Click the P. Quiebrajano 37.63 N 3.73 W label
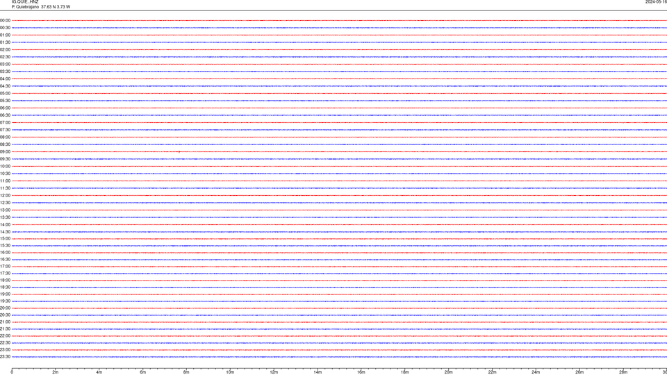 coord(41,7)
